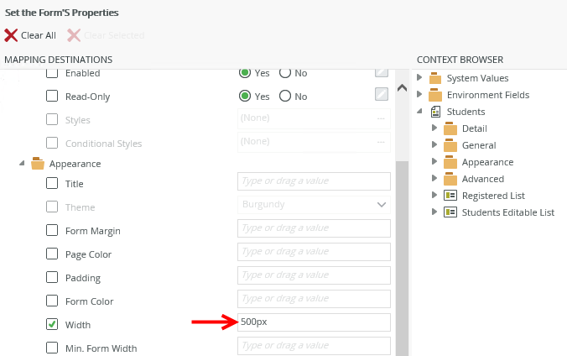This screenshot has height=356, width=567.
Task: Click the edit icon beside the Enabled row
Action: point(382,73)
